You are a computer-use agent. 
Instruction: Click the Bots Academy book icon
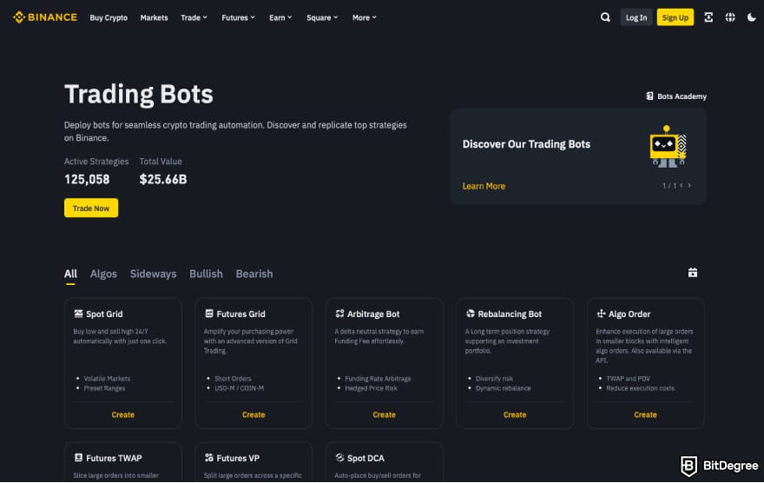[x=649, y=96]
